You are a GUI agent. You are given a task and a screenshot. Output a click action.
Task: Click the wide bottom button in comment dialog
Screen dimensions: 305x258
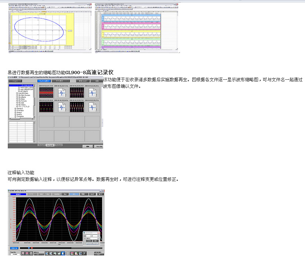click(x=92, y=244)
